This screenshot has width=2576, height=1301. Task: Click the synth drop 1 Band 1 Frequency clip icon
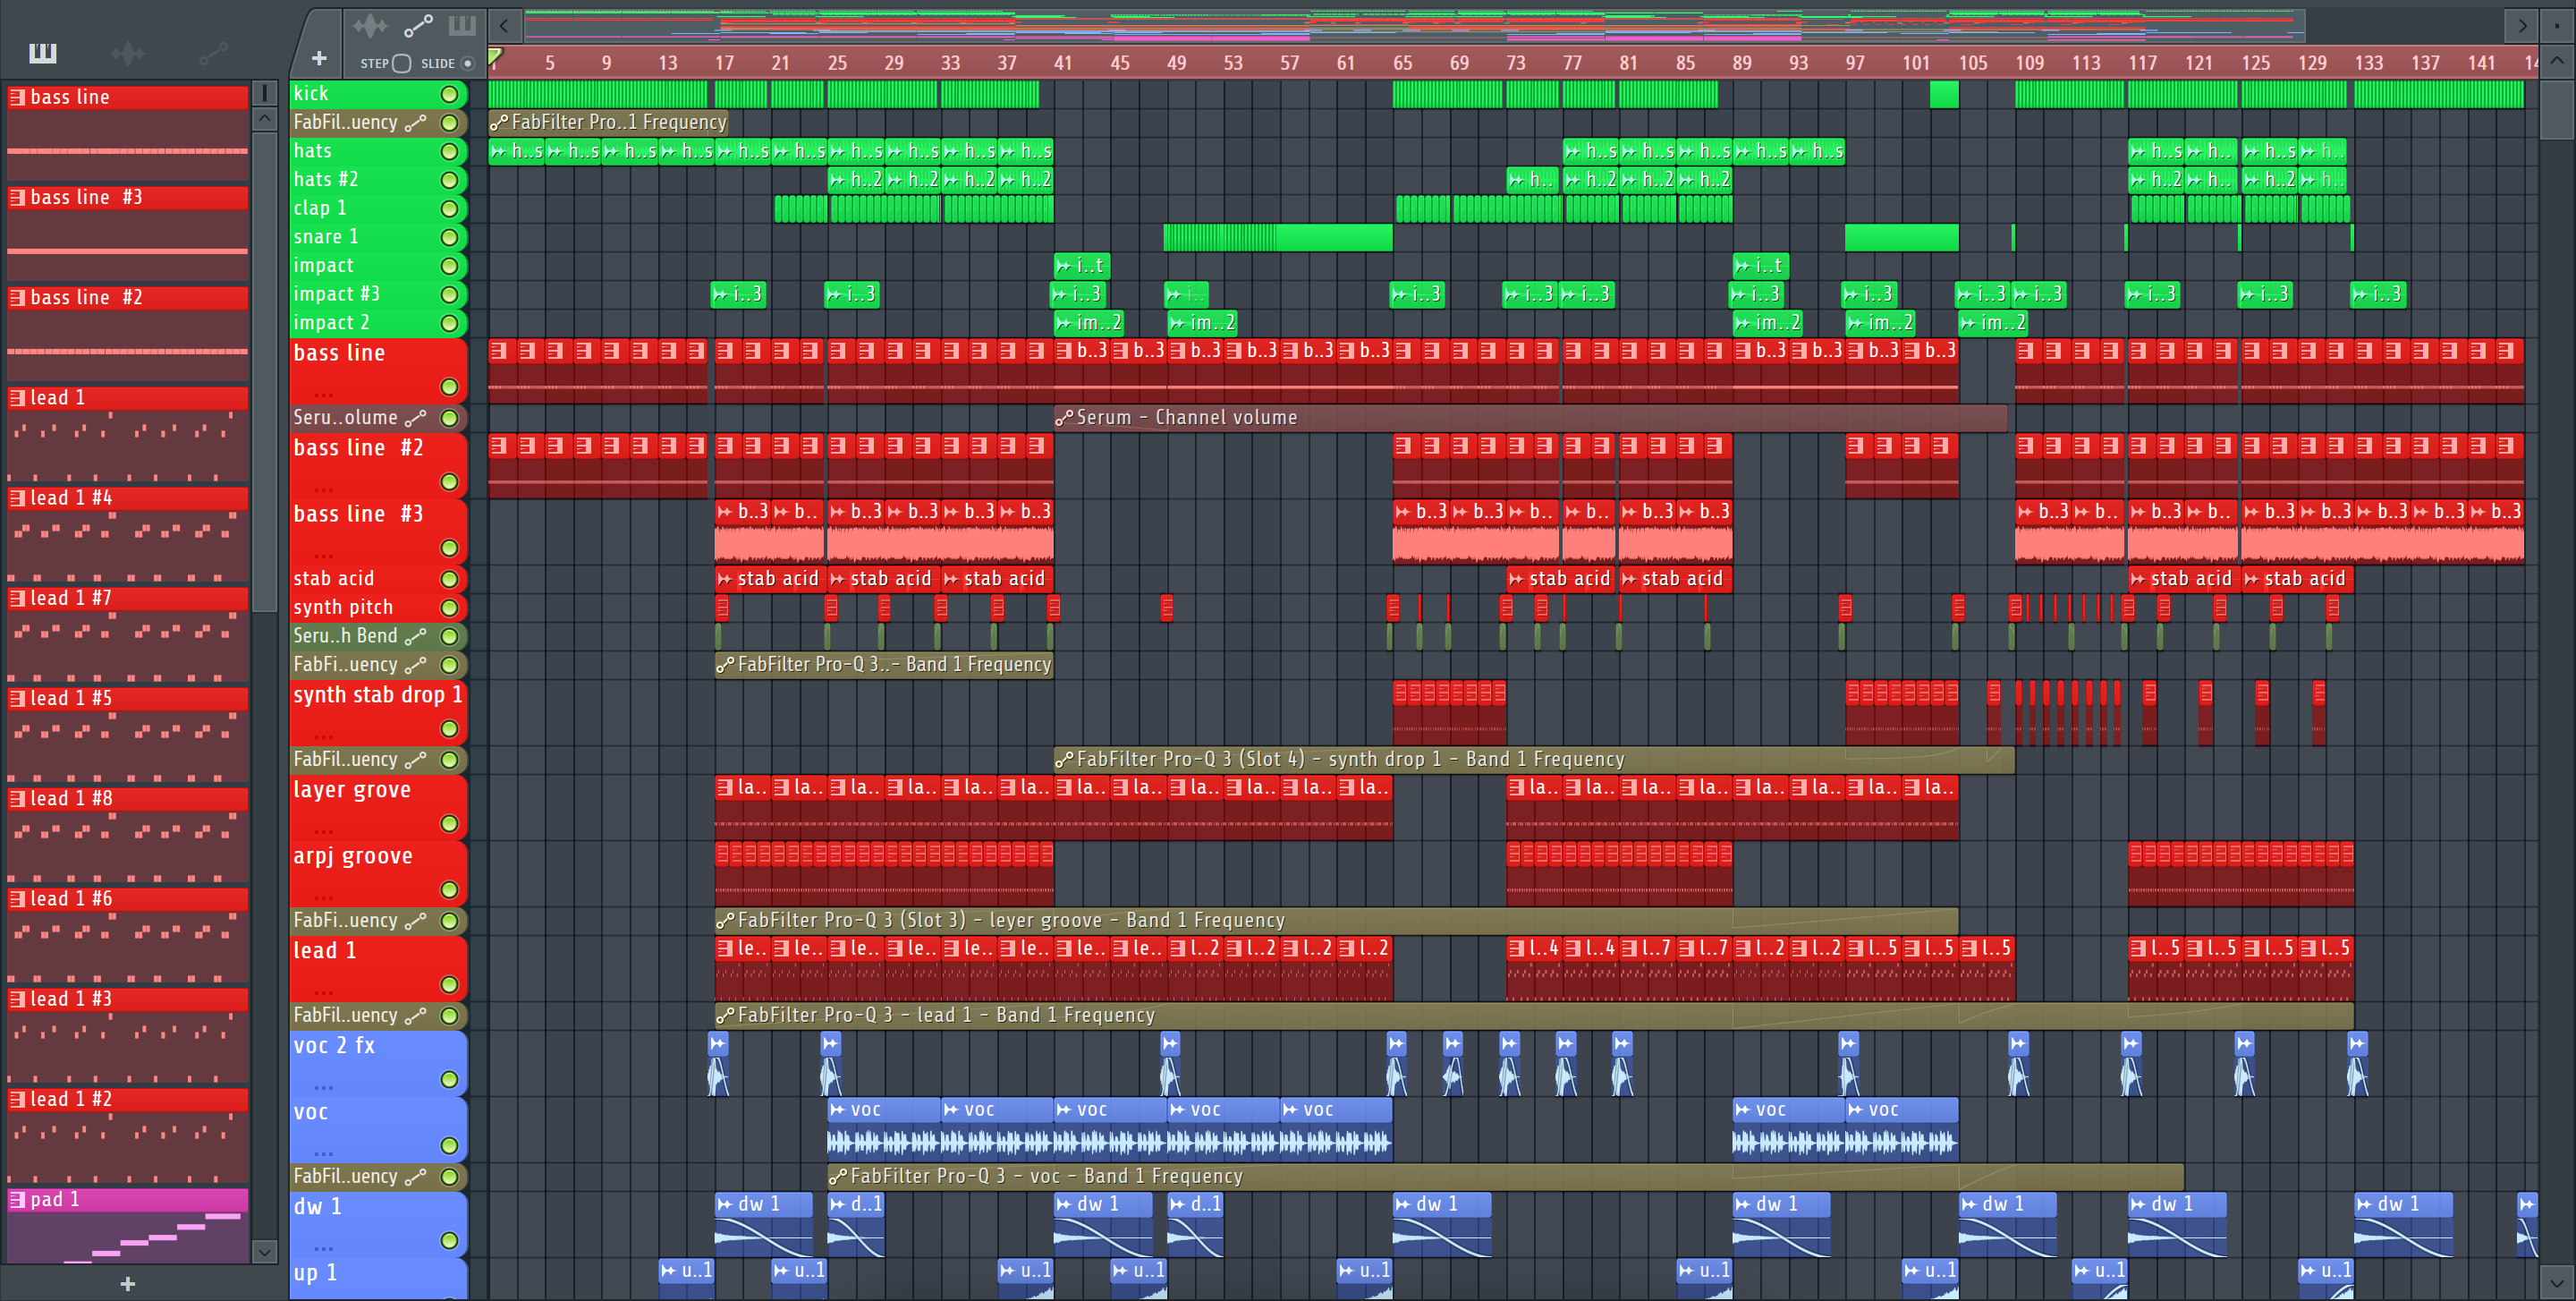[1064, 760]
